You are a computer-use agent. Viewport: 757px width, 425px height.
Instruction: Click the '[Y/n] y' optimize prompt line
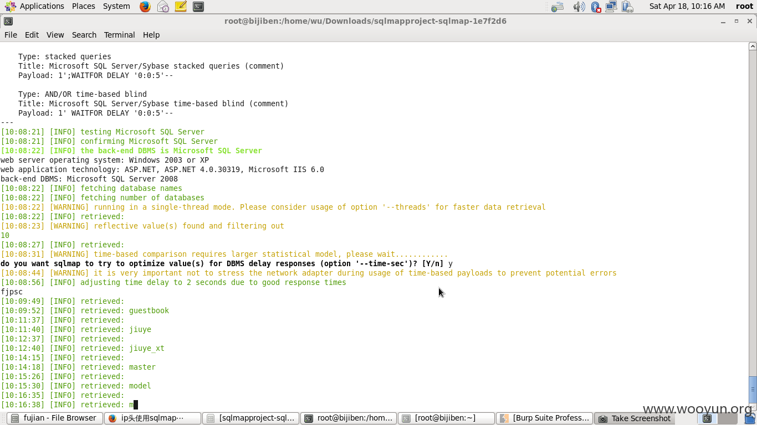tap(227, 263)
